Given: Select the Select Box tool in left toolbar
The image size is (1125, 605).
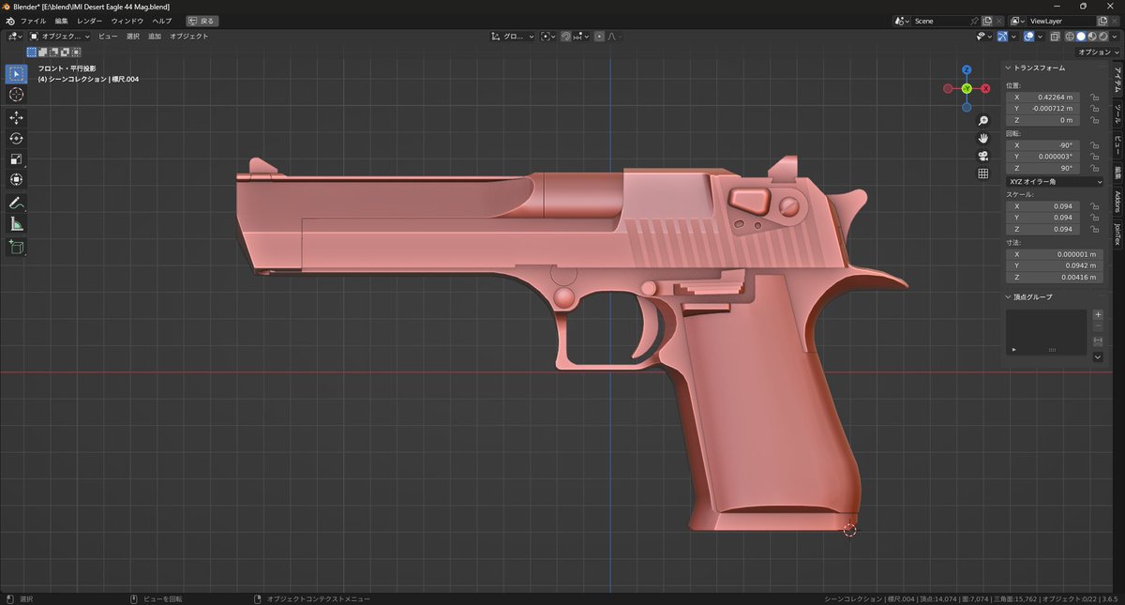Looking at the screenshot, I should (17, 73).
